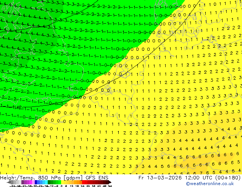Click the dark blue legend swatch
Viewport: 242px width, 187px height.
36,182
